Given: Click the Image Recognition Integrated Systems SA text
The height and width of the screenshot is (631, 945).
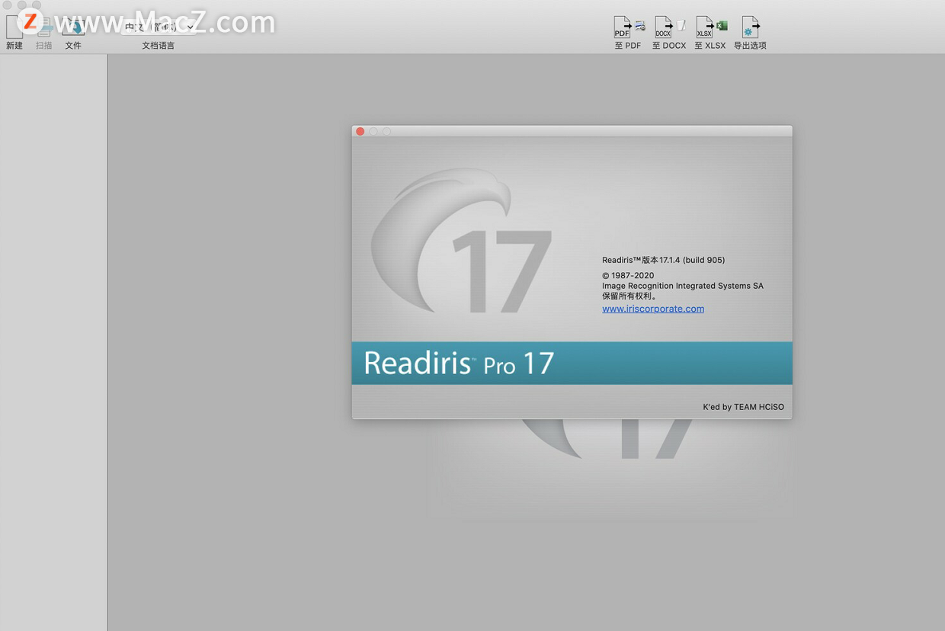Looking at the screenshot, I should coord(683,286).
